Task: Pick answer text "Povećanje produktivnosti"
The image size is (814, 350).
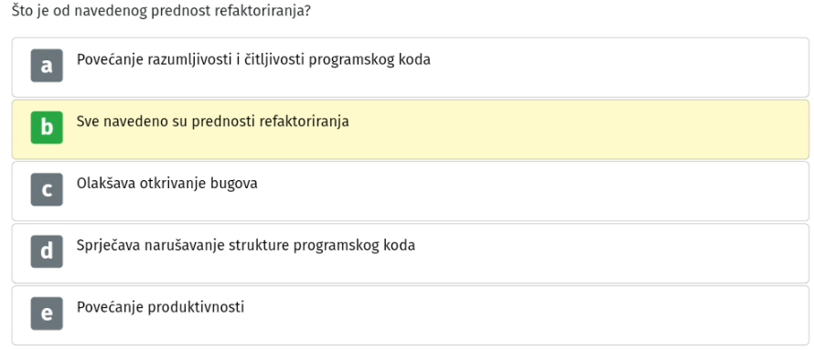Action: click(x=160, y=307)
